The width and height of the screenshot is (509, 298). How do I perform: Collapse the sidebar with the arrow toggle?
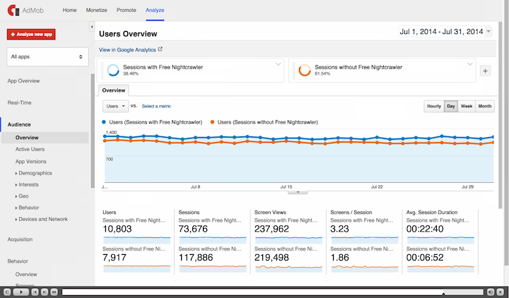click(92, 27)
